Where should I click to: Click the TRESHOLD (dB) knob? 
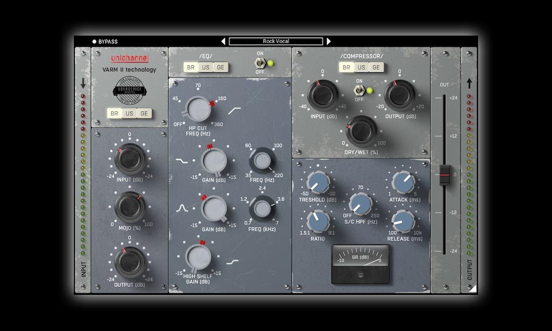[318, 182]
